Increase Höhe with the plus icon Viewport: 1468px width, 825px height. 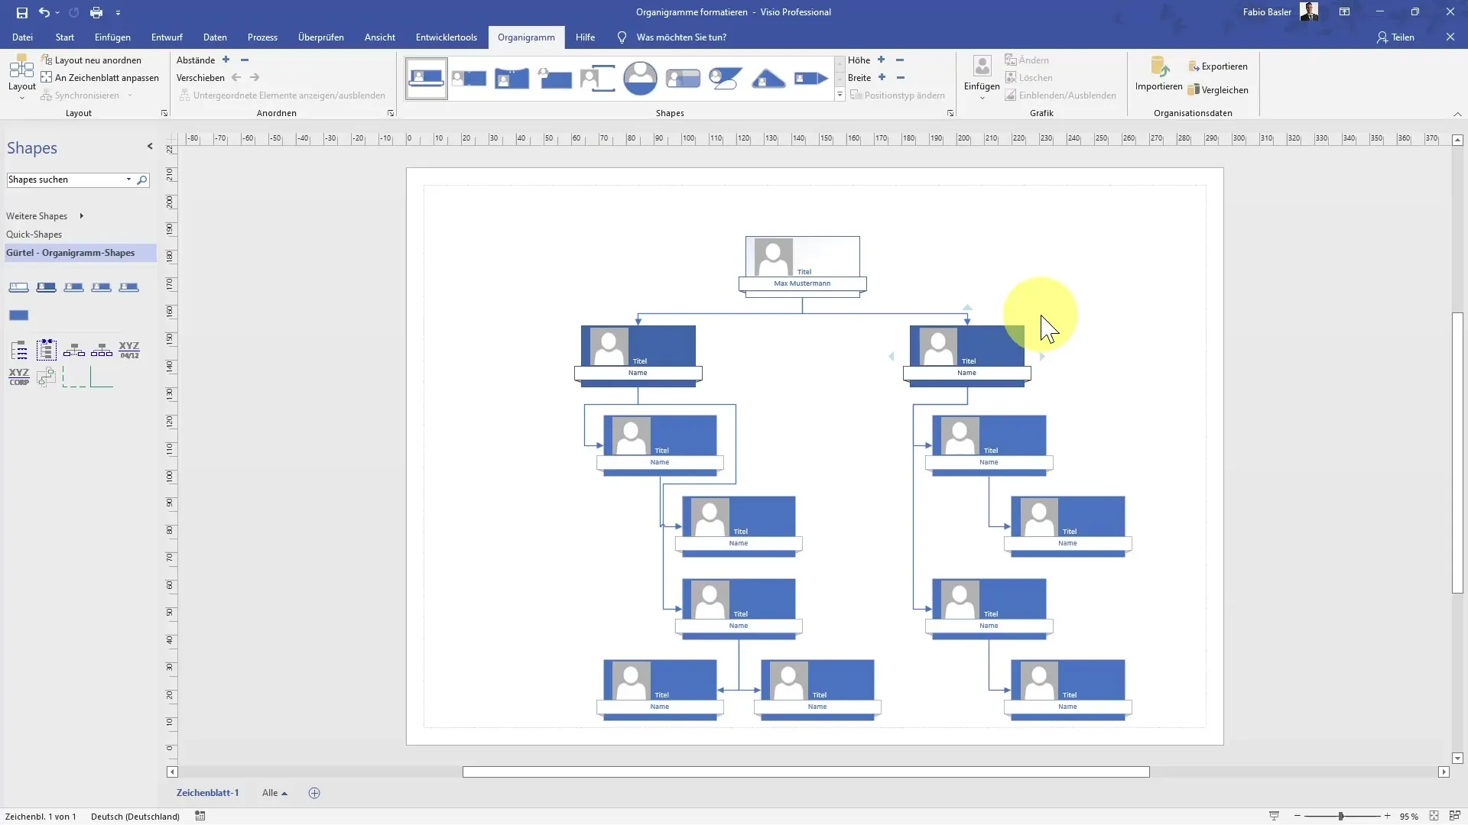(x=881, y=60)
